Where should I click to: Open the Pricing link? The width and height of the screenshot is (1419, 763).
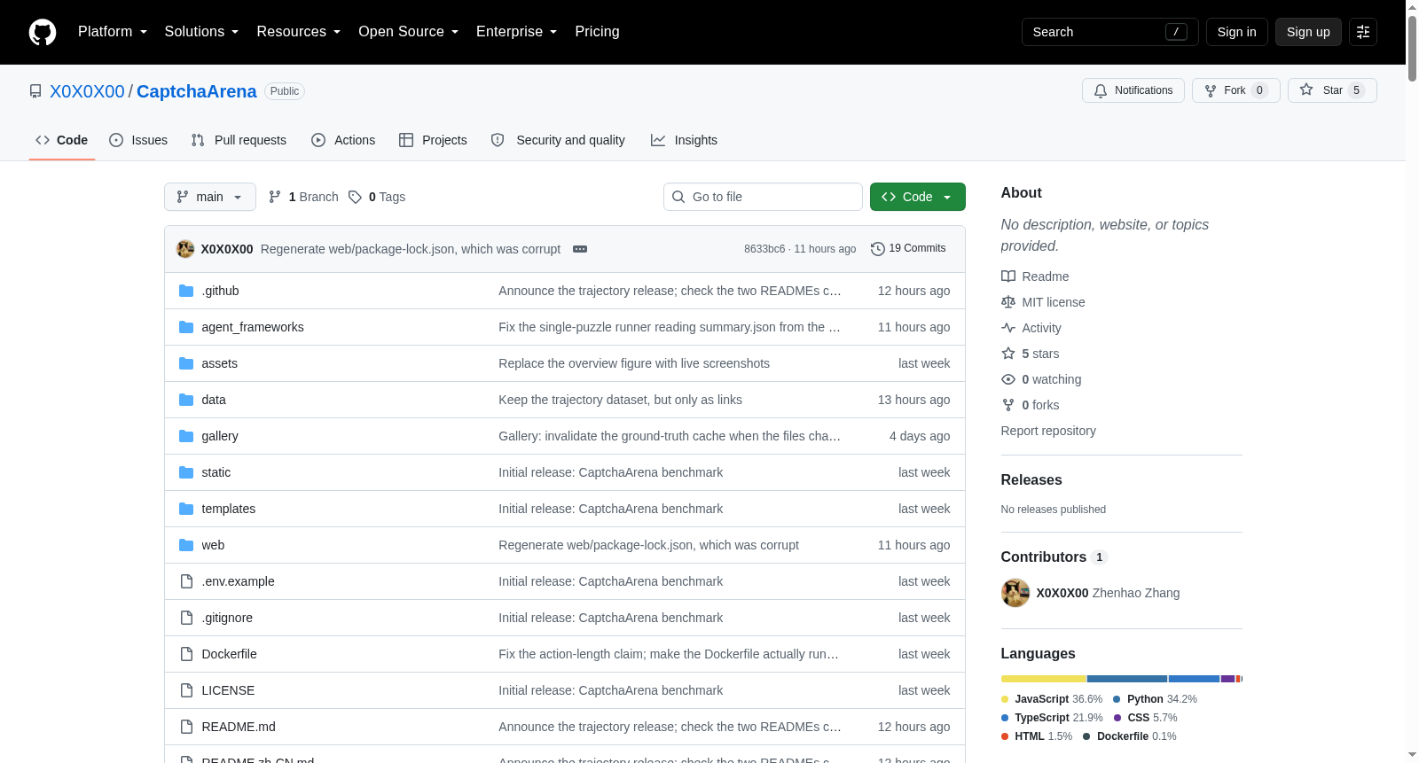click(597, 32)
